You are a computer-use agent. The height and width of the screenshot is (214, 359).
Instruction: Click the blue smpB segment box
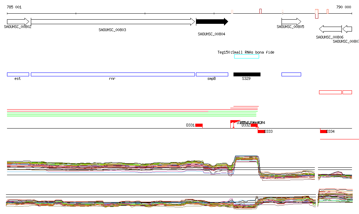pos(212,74)
